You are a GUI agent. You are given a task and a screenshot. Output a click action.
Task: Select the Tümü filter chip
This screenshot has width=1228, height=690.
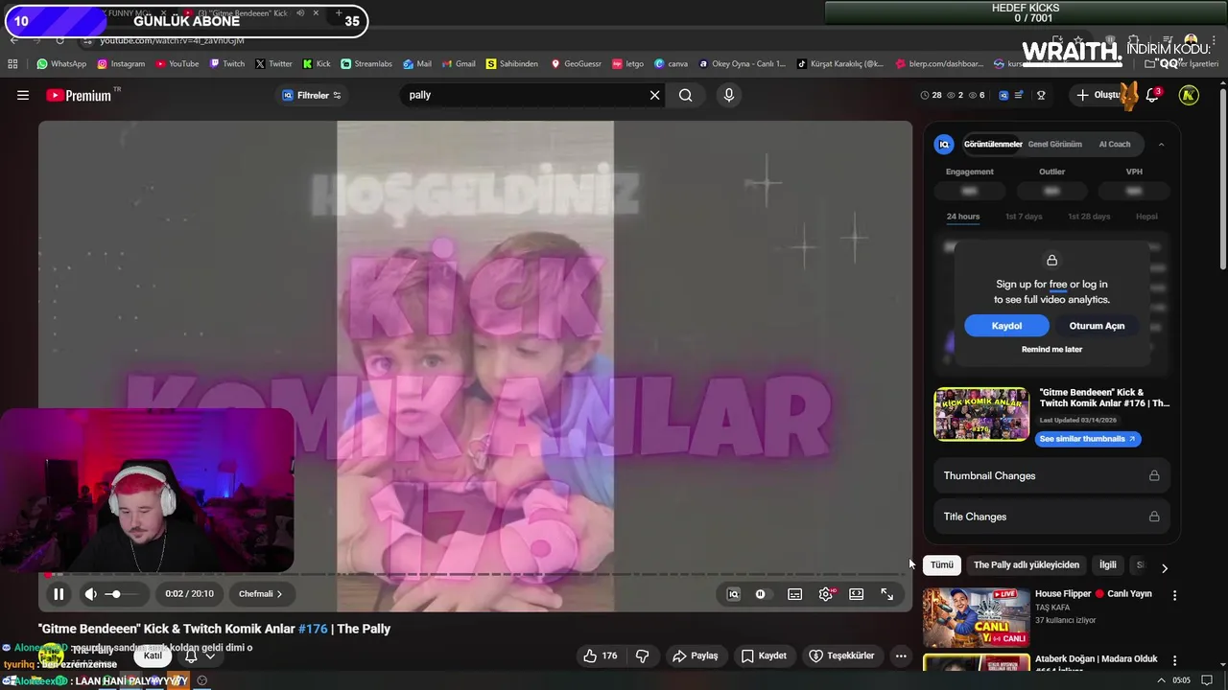coord(942,565)
